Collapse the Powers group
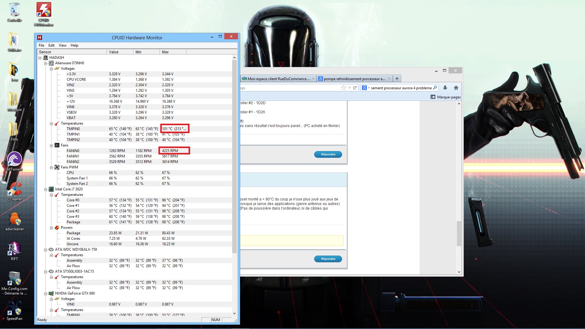Screen dimensions: 585x329 coord(51,228)
